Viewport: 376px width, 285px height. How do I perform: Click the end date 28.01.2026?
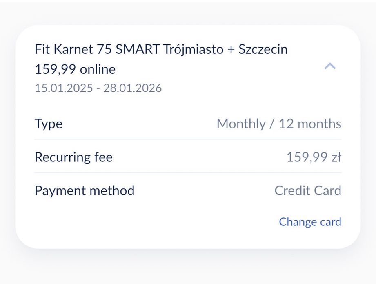[132, 88]
